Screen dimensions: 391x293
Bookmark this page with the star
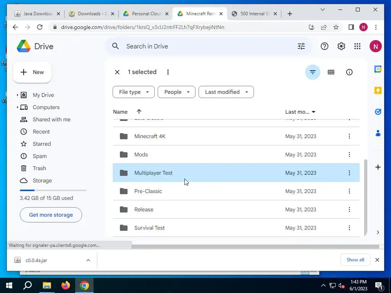tap(336, 27)
